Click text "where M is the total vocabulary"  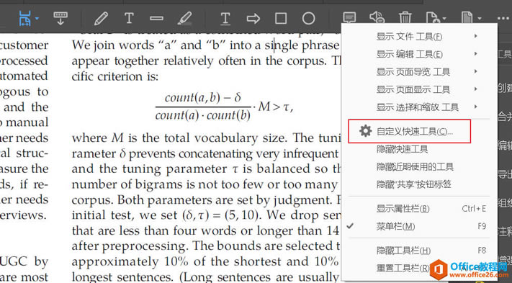click(165, 138)
